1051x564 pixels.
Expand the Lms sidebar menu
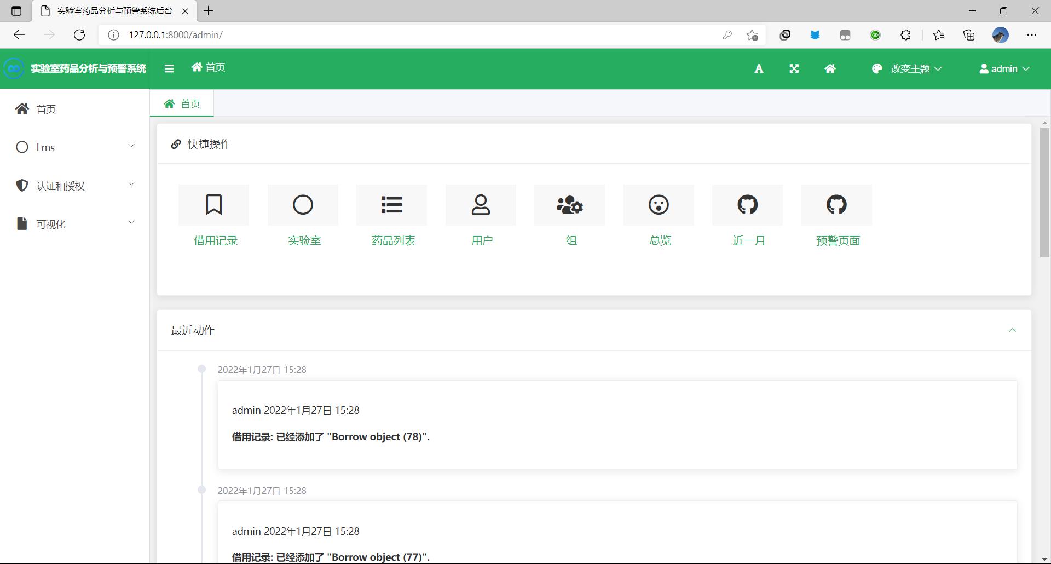pyautogui.click(x=75, y=147)
